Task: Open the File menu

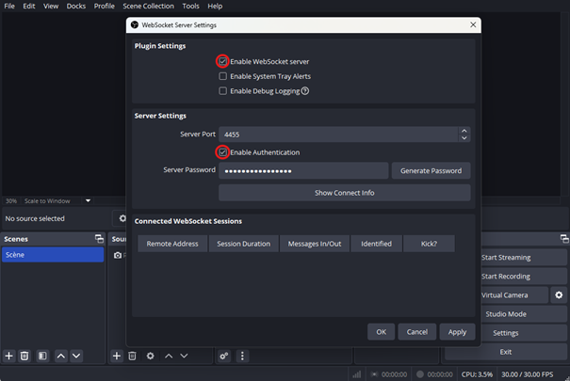Action: 9,7
